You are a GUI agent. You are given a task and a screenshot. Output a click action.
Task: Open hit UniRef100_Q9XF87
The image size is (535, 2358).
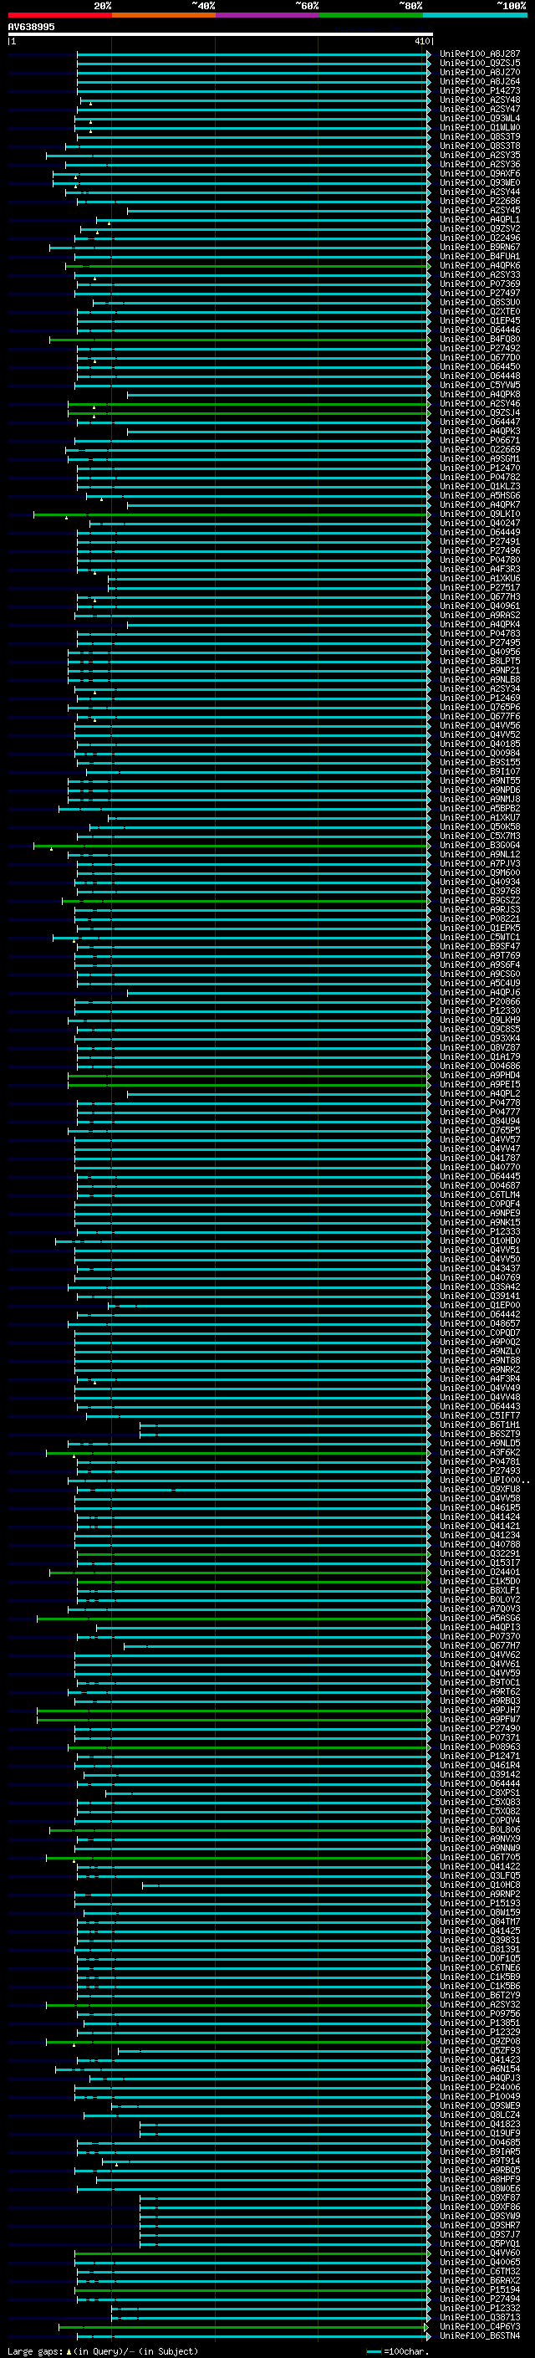pos(480,2197)
